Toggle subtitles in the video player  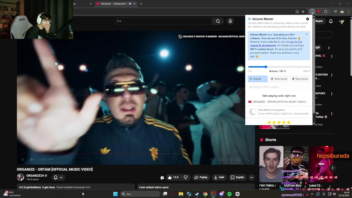[x=221, y=159]
